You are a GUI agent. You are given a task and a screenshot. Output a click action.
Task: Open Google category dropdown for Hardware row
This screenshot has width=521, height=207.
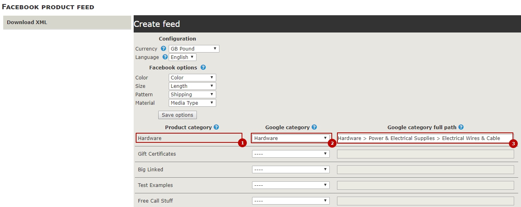(x=291, y=138)
